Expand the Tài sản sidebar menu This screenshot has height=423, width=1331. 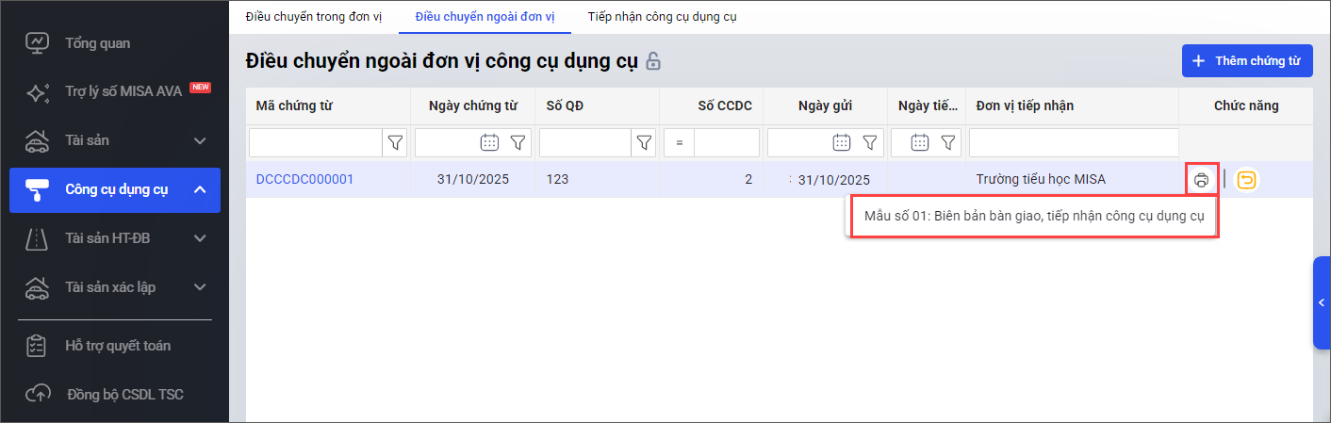coord(199,141)
